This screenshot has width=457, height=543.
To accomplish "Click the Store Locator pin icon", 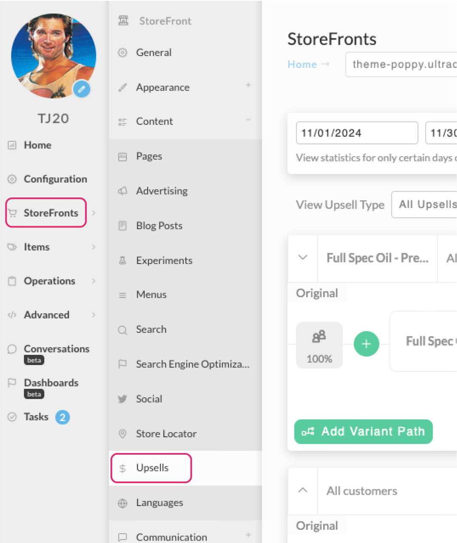I will pyautogui.click(x=122, y=433).
